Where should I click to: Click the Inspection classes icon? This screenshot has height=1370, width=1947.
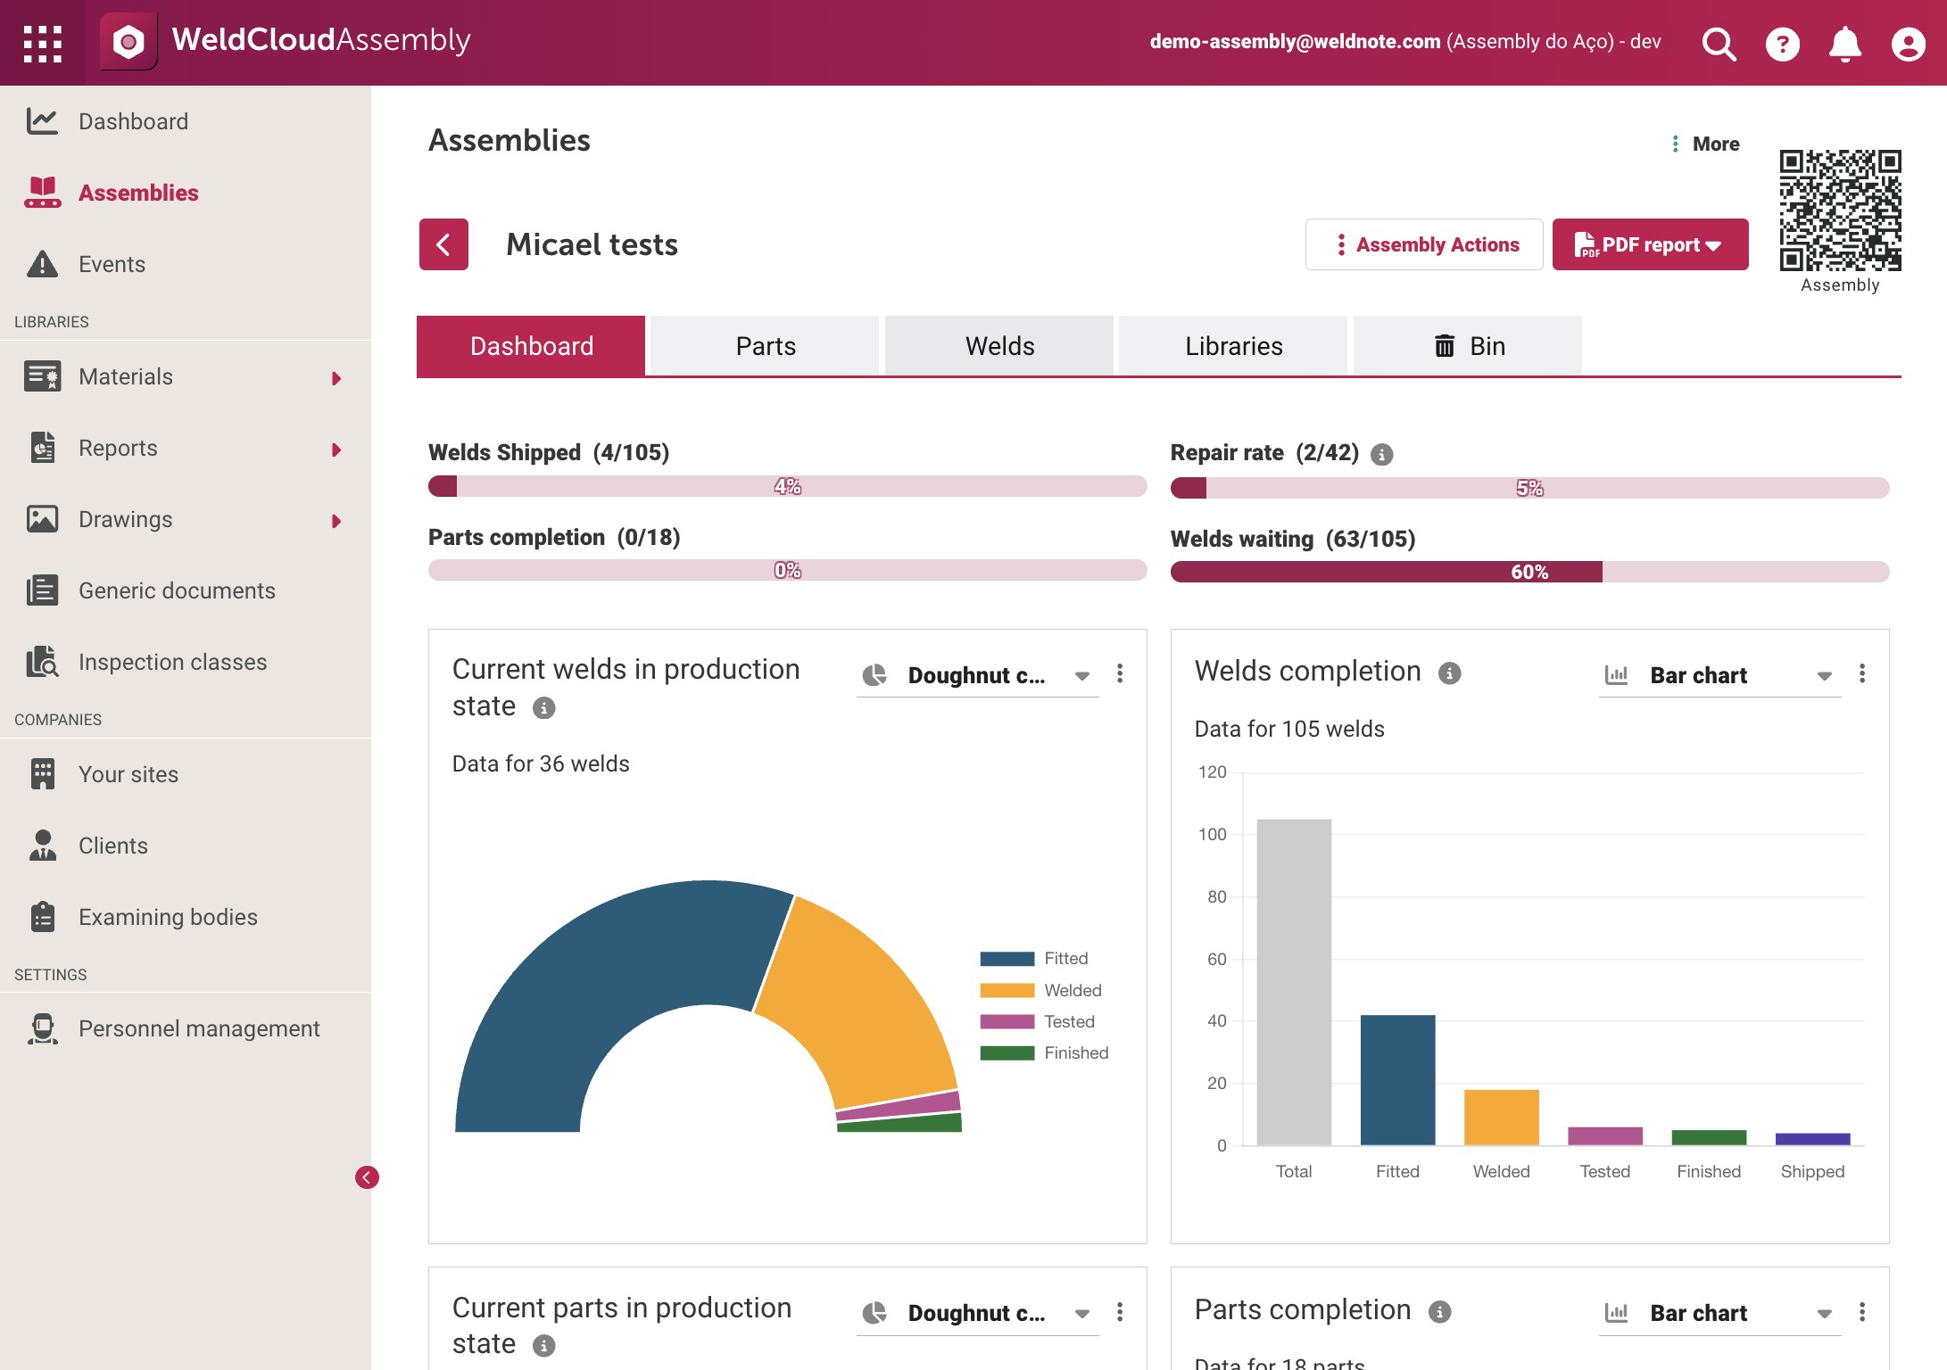(42, 662)
